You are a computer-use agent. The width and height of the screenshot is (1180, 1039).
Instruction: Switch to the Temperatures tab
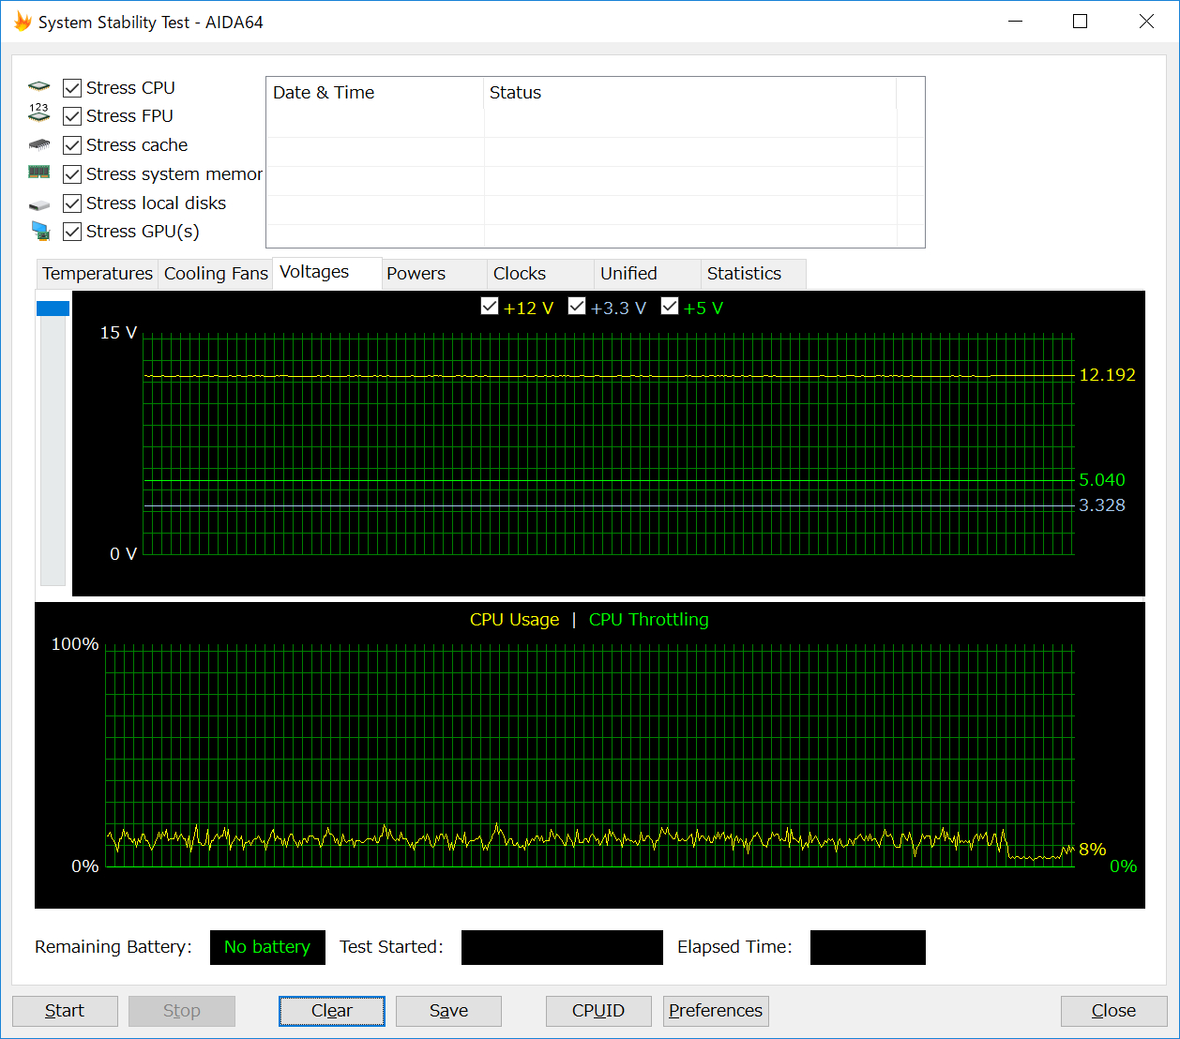98,274
